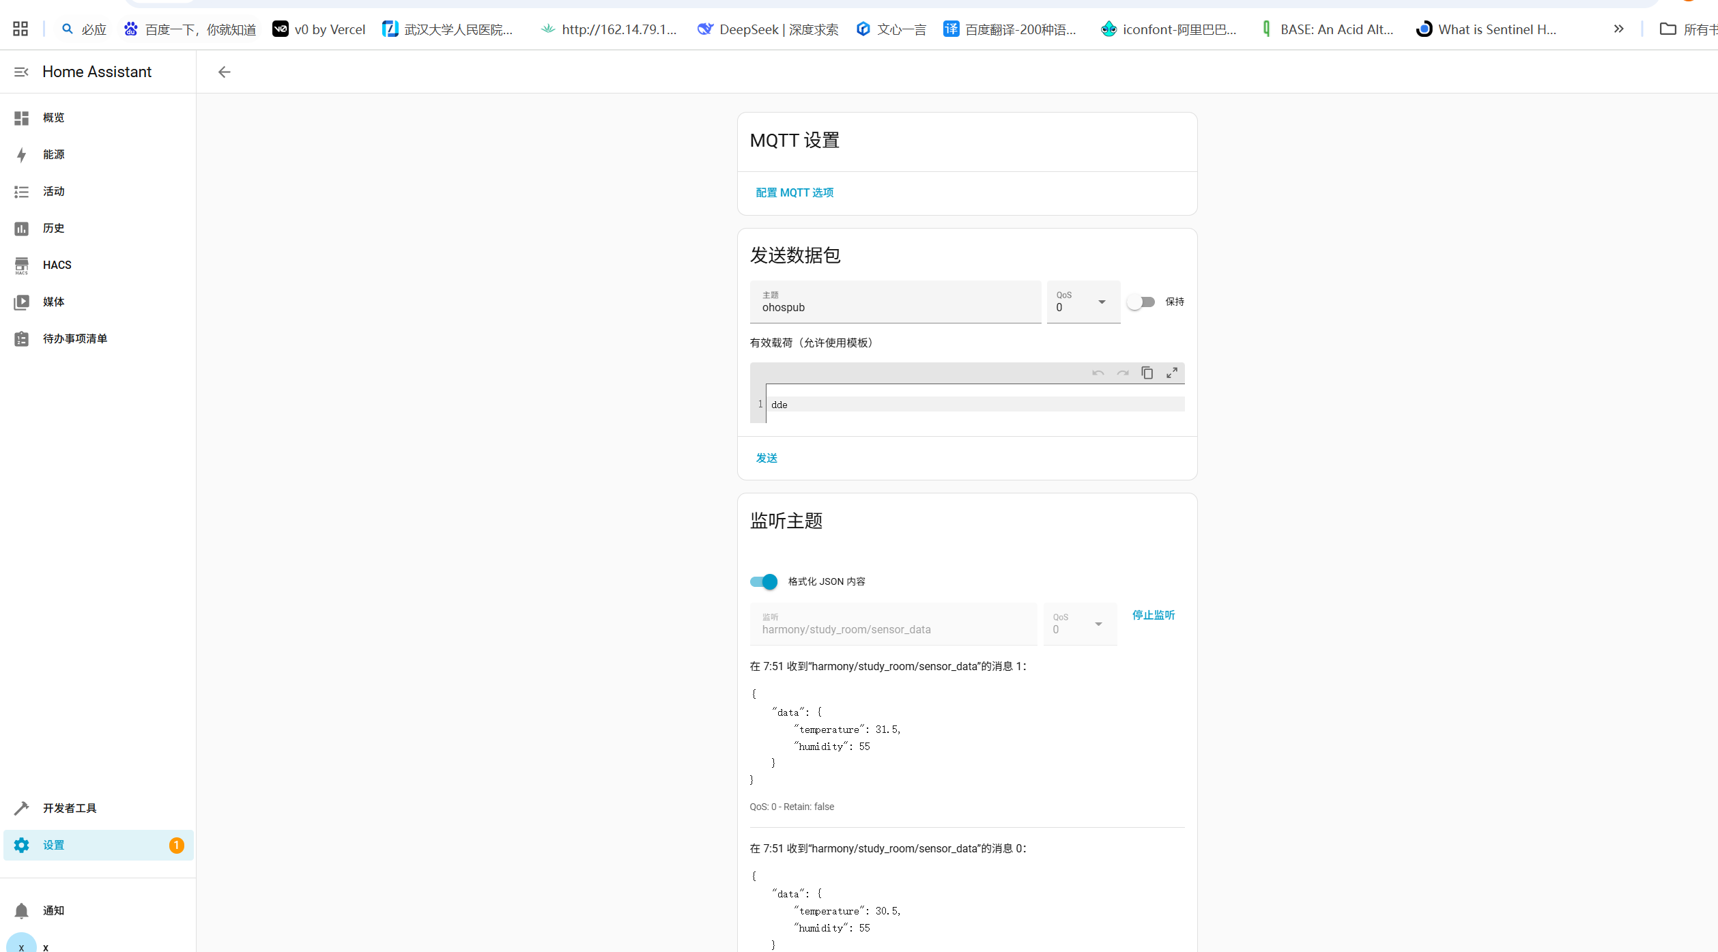The image size is (1718, 952).
Task: Disable 格式化 JSON 内容 toggle
Action: pyautogui.click(x=764, y=581)
